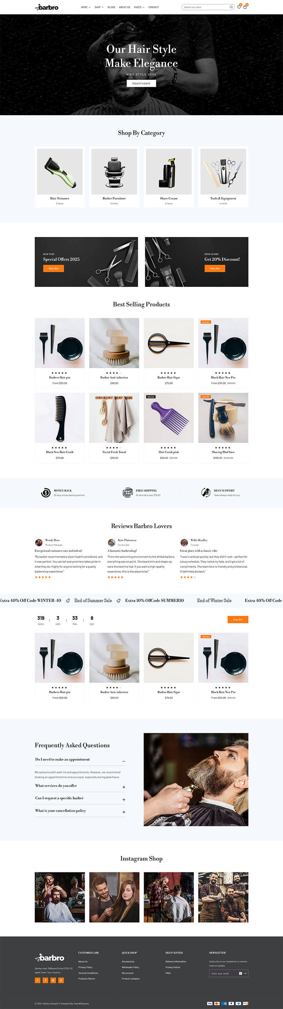Screen dimensions: 283x1009
Task: Submit newsletter with the arrow icon
Action: (x=245, y=973)
